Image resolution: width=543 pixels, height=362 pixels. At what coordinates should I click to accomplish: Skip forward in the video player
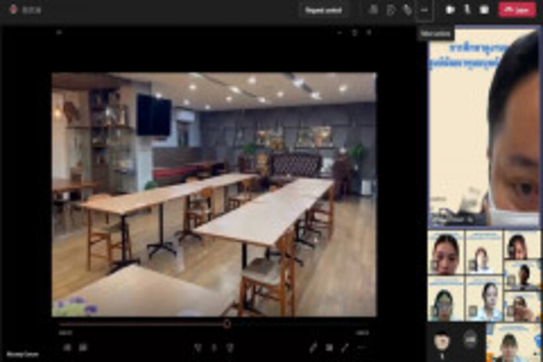click(x=230, y=347)
